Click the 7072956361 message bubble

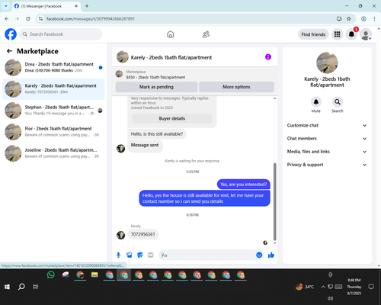142,234
